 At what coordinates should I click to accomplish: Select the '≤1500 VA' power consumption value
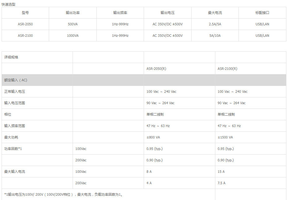225,137
